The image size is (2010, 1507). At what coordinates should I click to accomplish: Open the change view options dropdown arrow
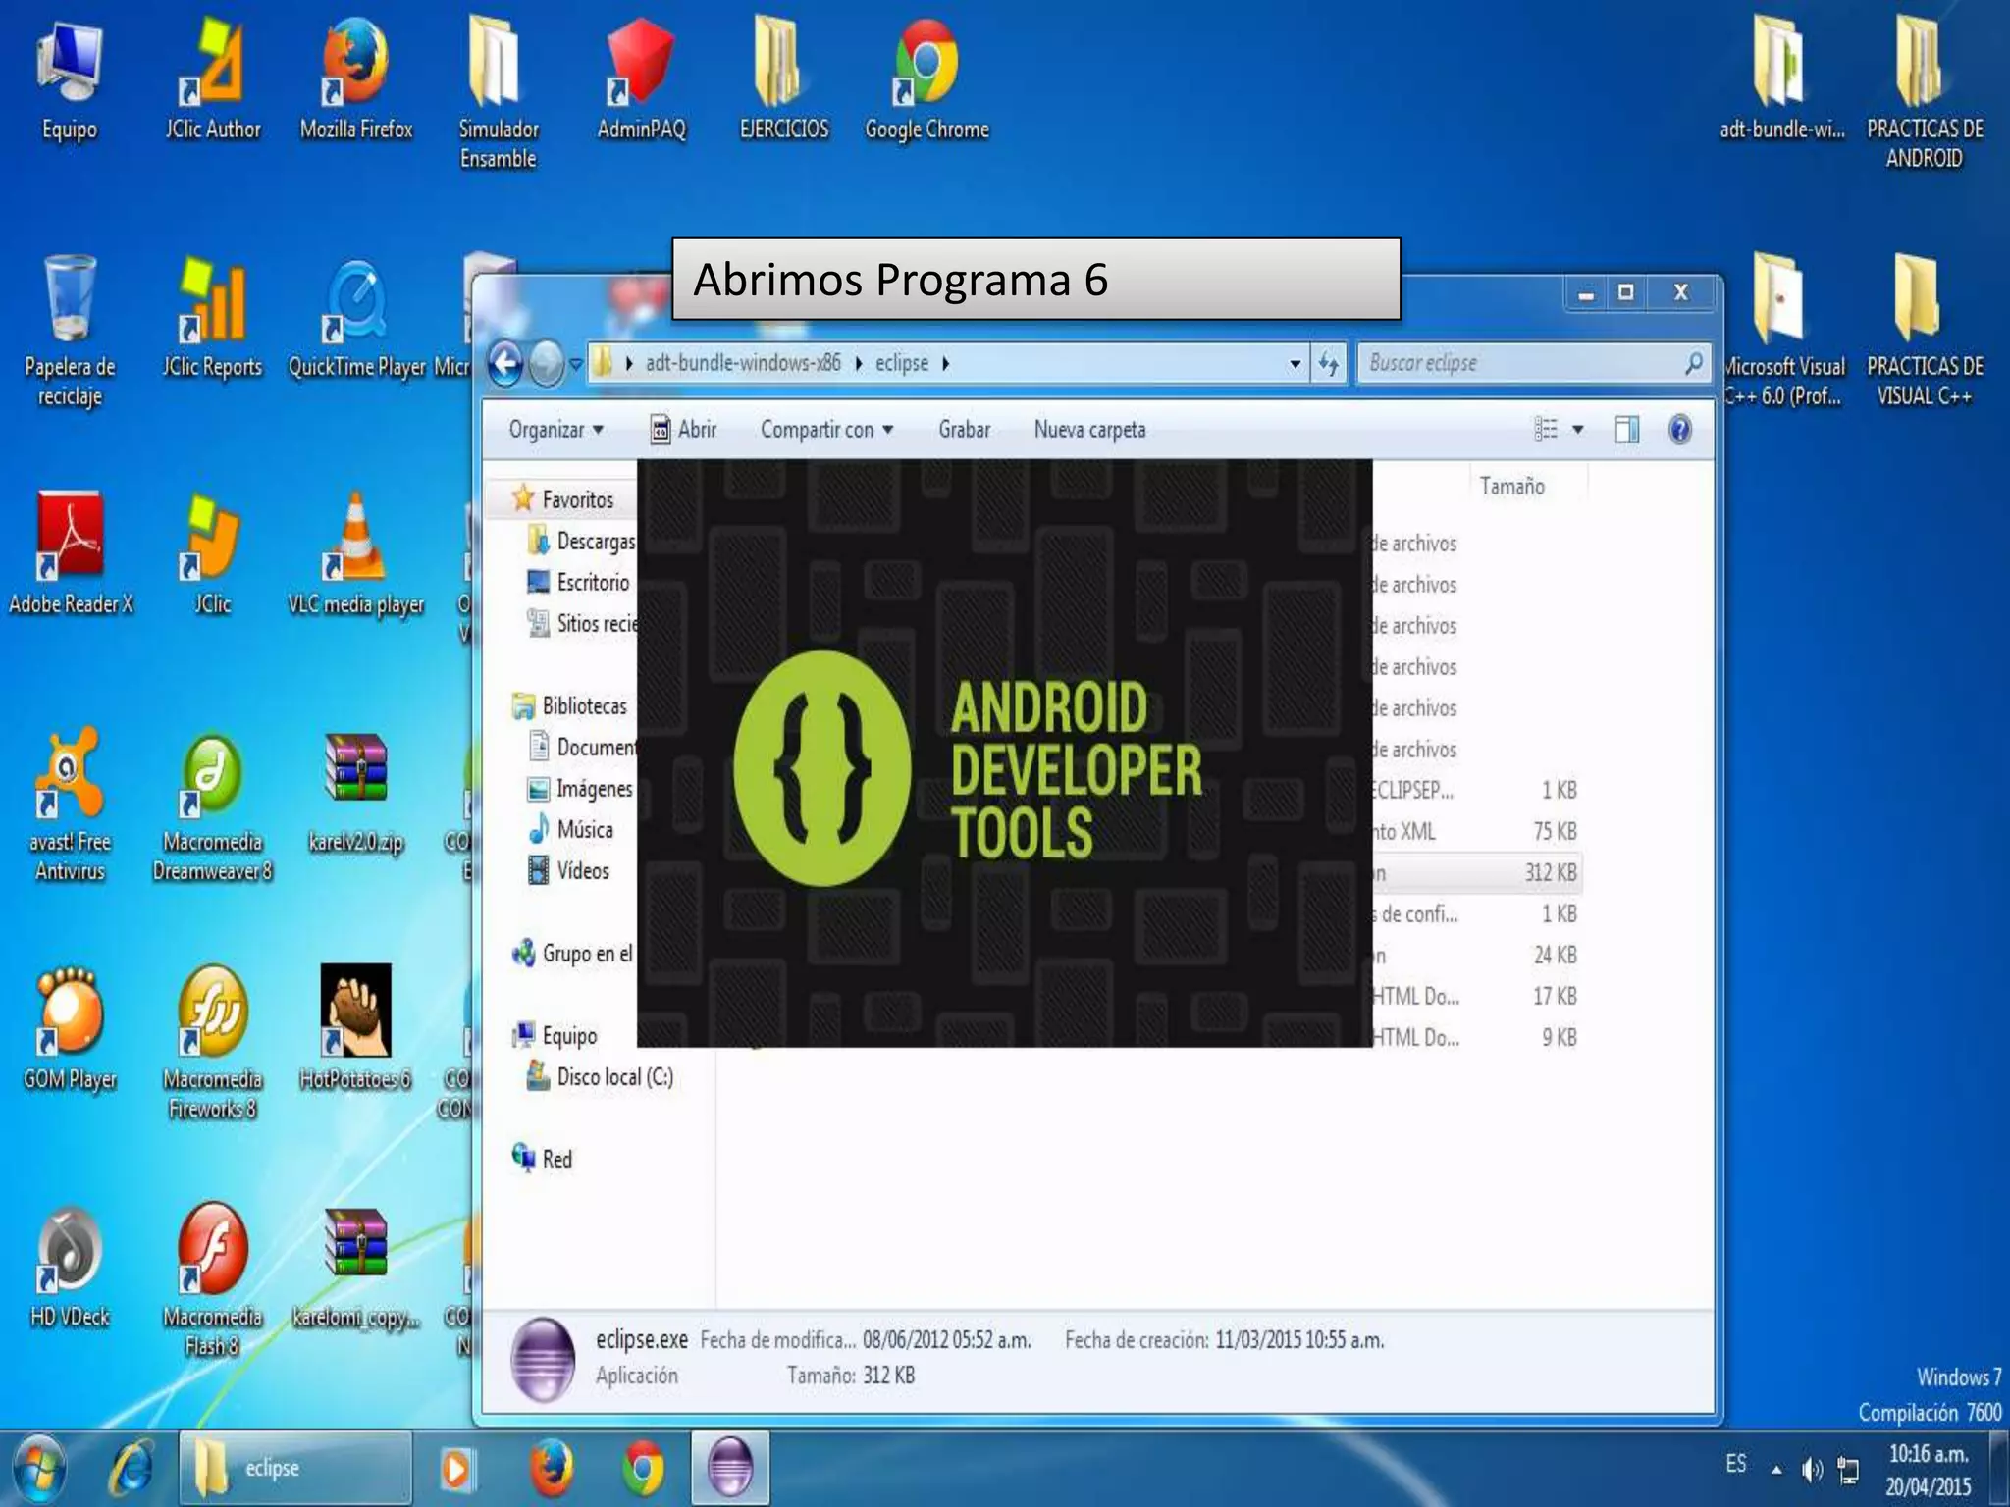point(1578,430)
